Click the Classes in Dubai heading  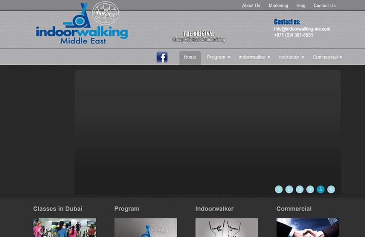pyautogui.click(x=58, y=209)
